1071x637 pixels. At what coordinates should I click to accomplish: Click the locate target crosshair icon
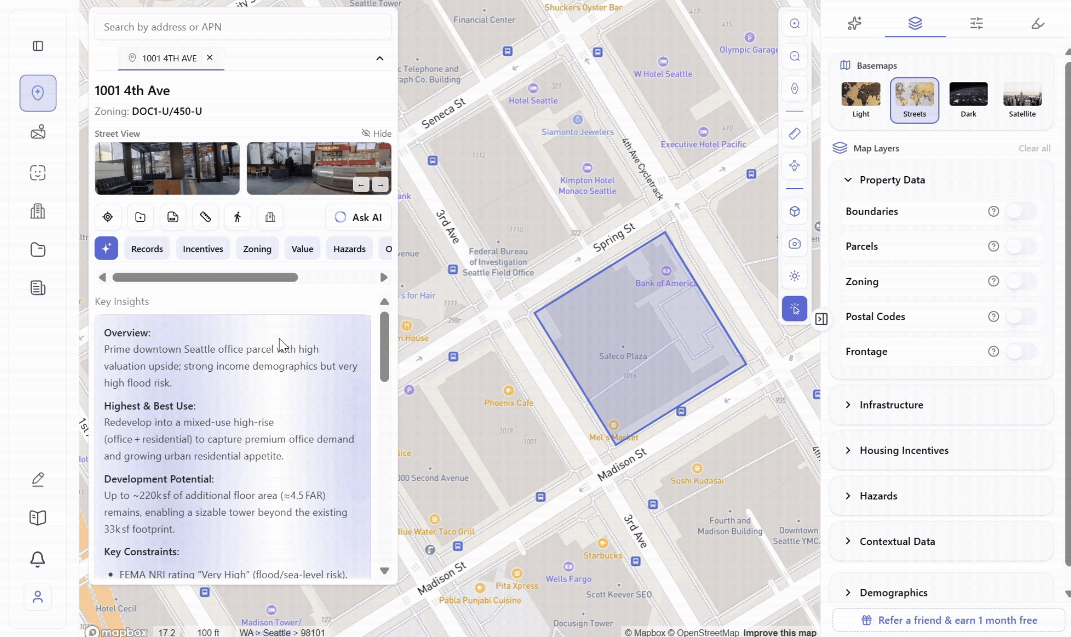point(108,217)
